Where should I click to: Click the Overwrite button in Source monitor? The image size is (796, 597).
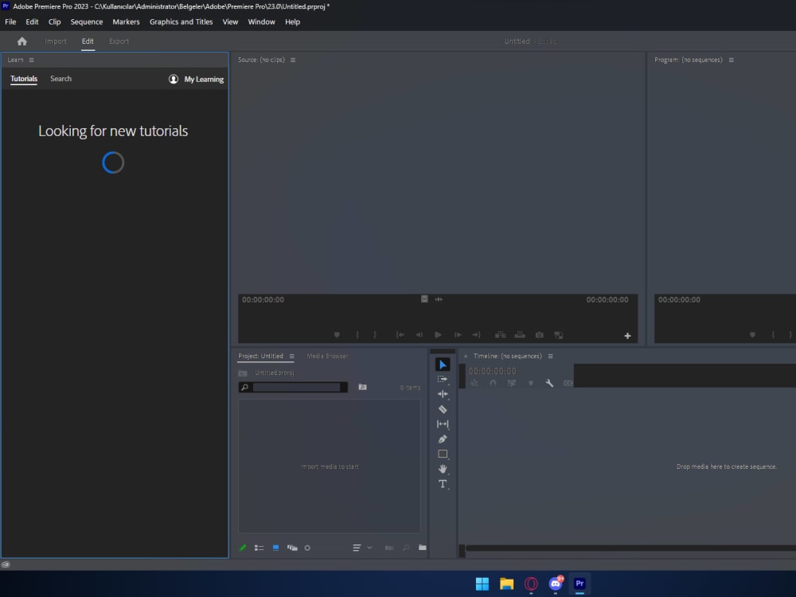click(x=520, y=335)
